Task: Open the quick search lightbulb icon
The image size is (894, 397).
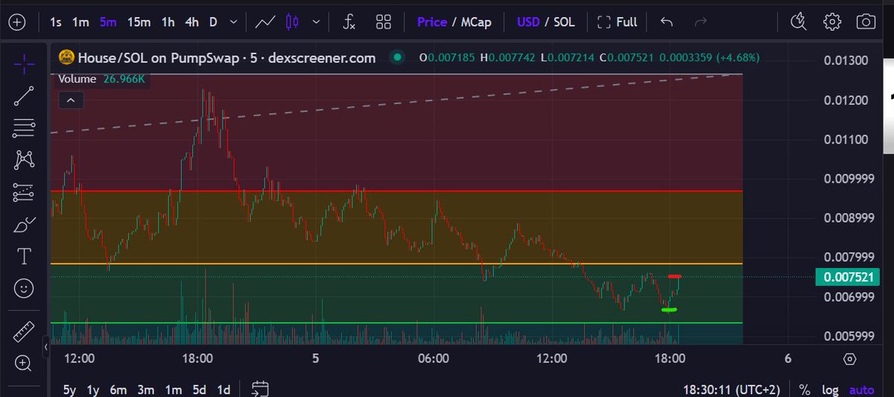Action: point(799,21)
